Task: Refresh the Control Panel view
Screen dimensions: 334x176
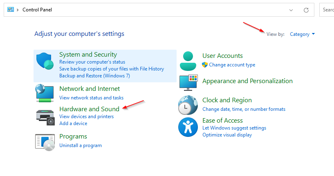Action: tap(306, 10)
